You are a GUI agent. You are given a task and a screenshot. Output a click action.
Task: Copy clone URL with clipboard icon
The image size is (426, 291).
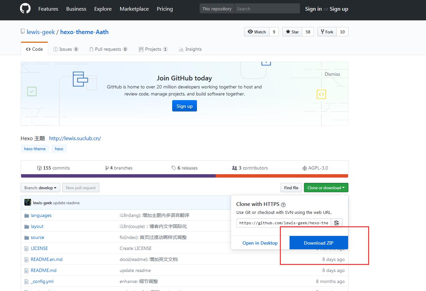coord(337,223)
